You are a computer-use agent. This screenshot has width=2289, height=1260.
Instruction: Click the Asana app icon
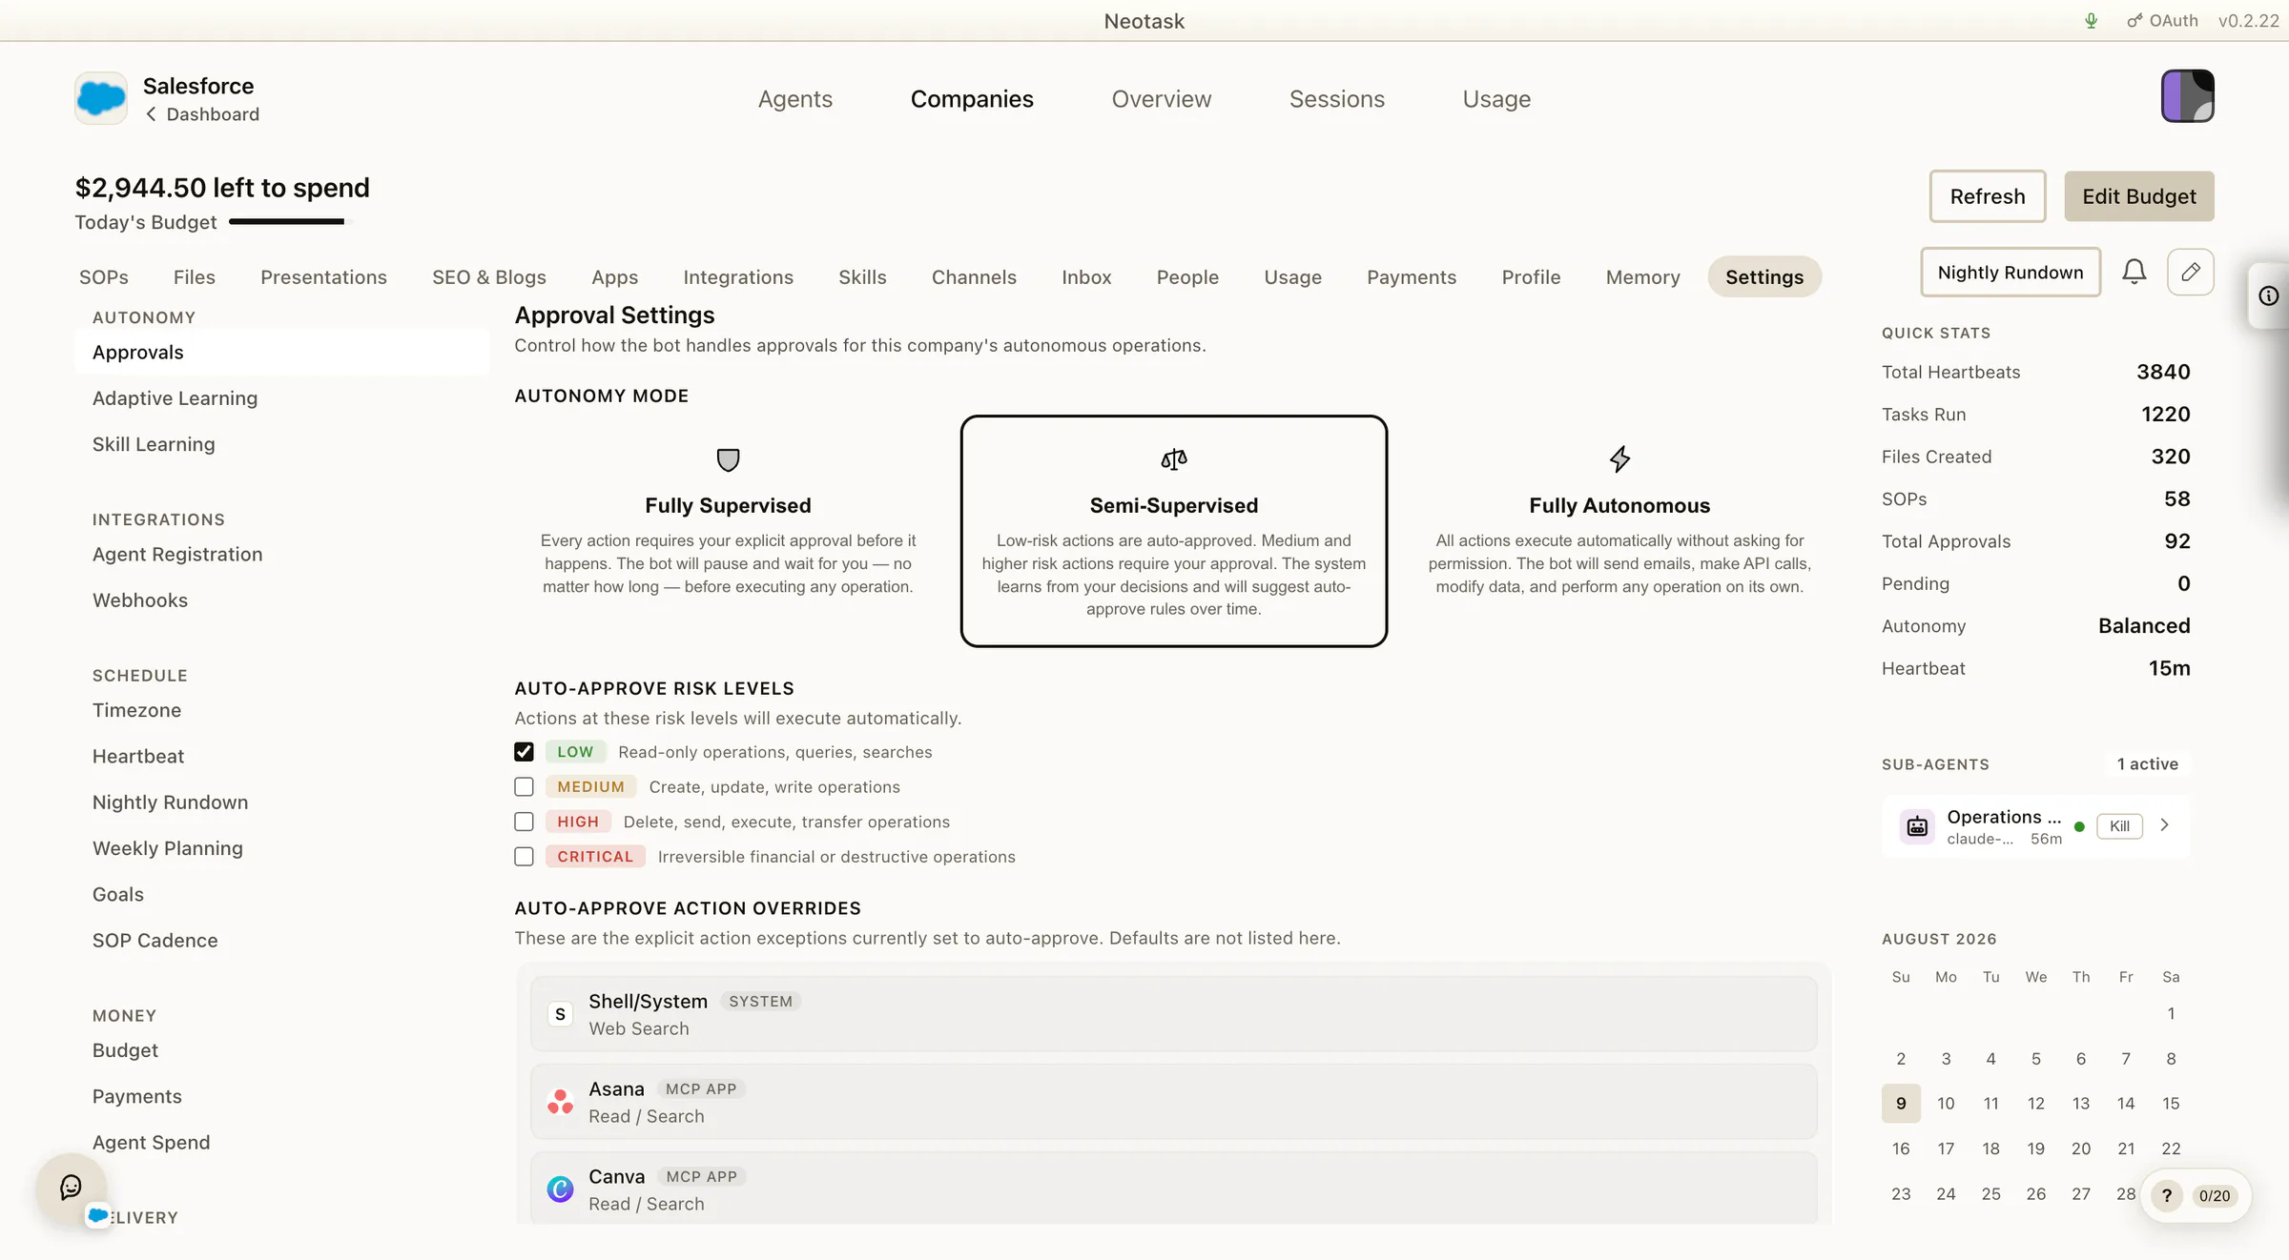pos(560,1103)
